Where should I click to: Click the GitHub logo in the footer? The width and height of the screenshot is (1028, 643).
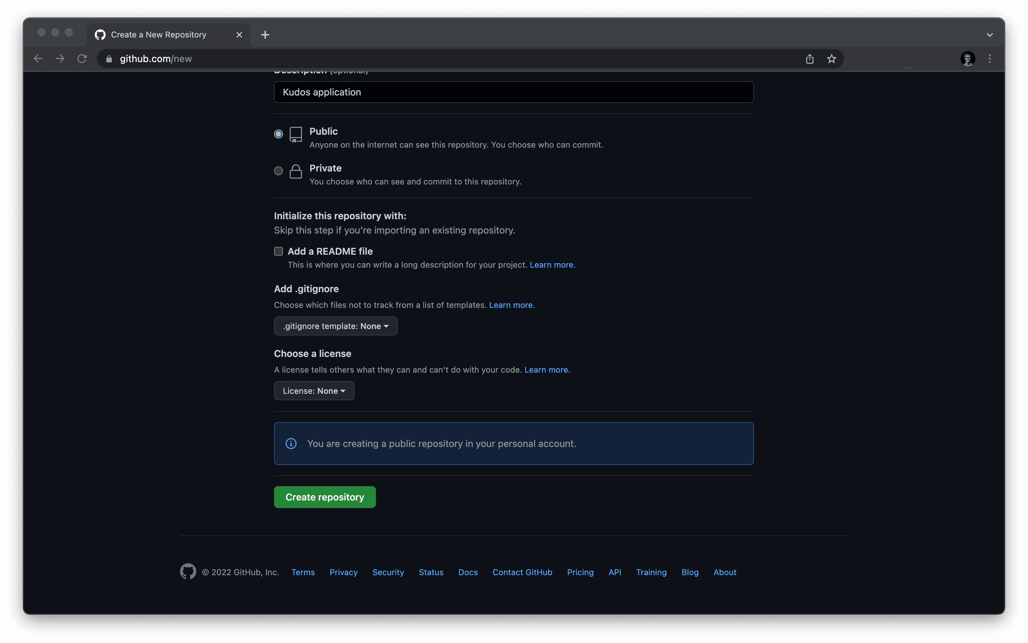point(188,571)
